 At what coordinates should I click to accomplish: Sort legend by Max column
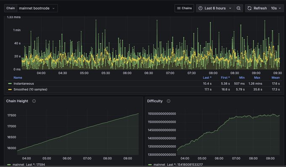coord(257,77)
